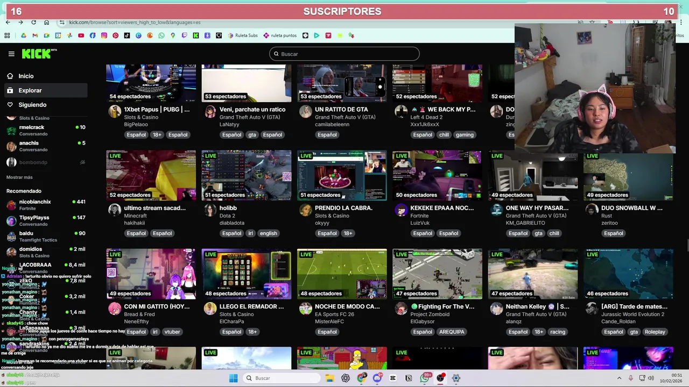Open domidios recommended channel
Viewport: 689px width, 387px height.
(x=46, y=252)
